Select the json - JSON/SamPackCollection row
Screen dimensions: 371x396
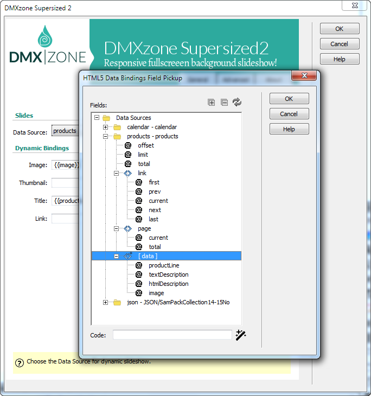click(178, 302)
